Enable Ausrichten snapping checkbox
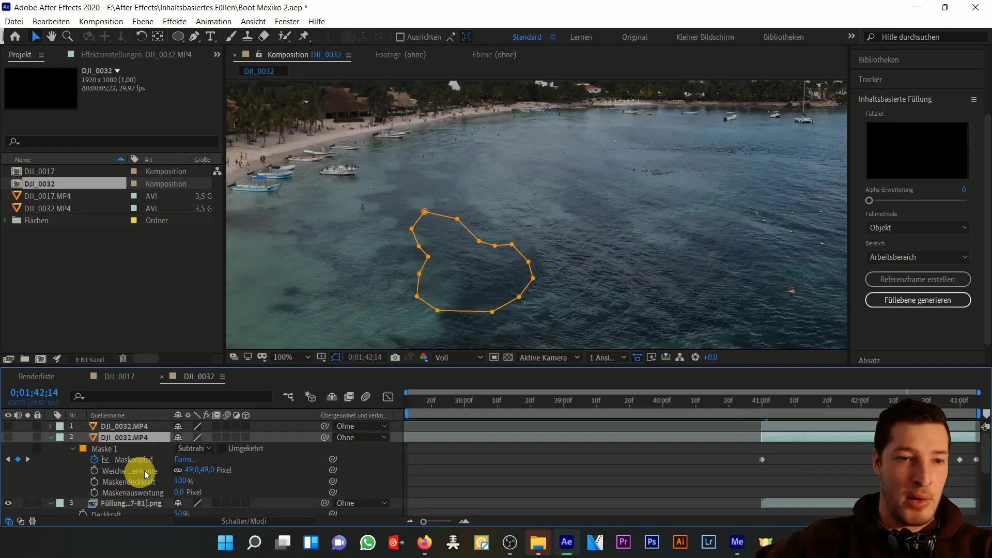The height and width of the screenshot is (558, 992). 400,37
